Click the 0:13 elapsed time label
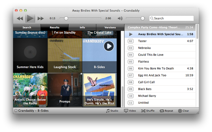Screen dimensions: 212x132 coord(52,18)
